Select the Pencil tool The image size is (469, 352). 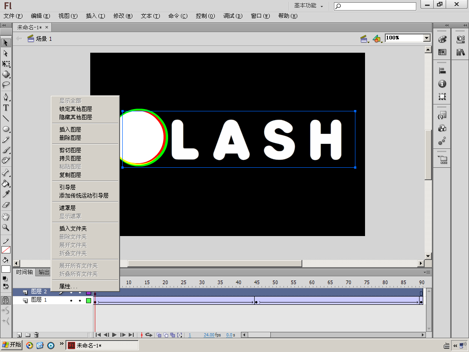pos(5,140)
